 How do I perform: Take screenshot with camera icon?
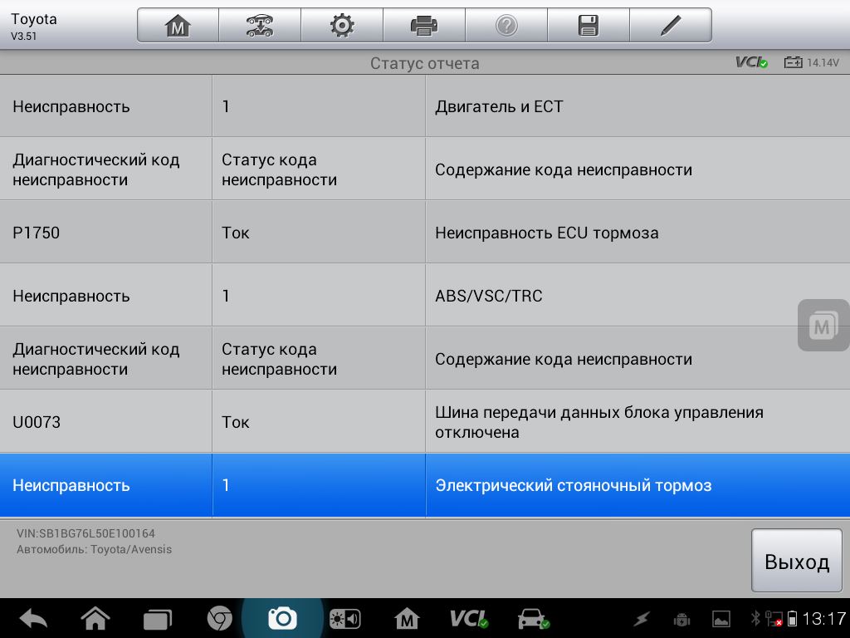tap(282, 618)
